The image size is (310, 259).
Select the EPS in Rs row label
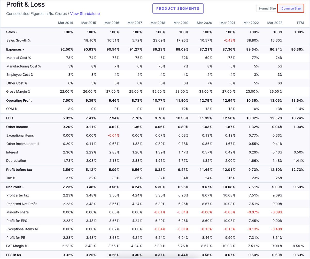pos(14,255)
